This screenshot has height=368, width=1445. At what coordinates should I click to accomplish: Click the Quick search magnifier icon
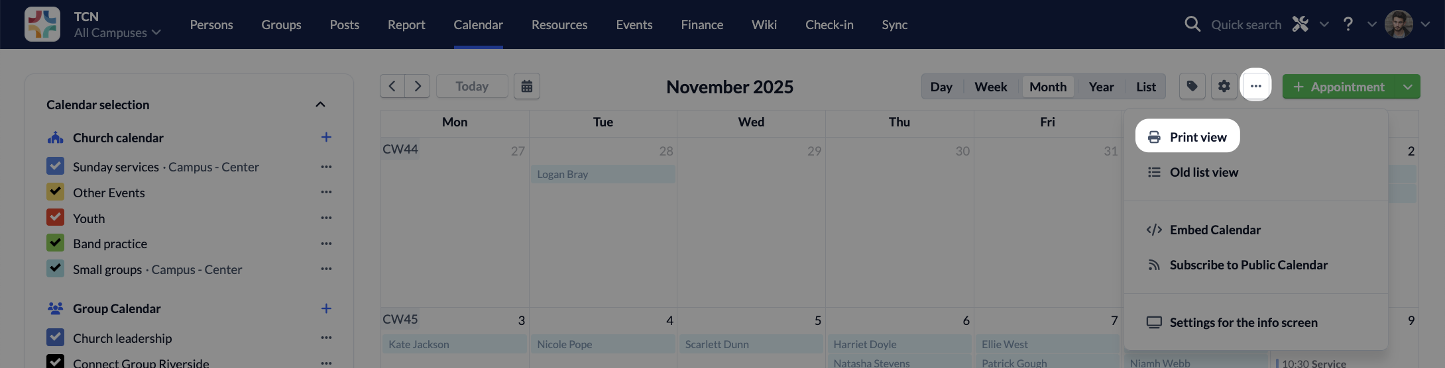click(x=1192, y=24)
